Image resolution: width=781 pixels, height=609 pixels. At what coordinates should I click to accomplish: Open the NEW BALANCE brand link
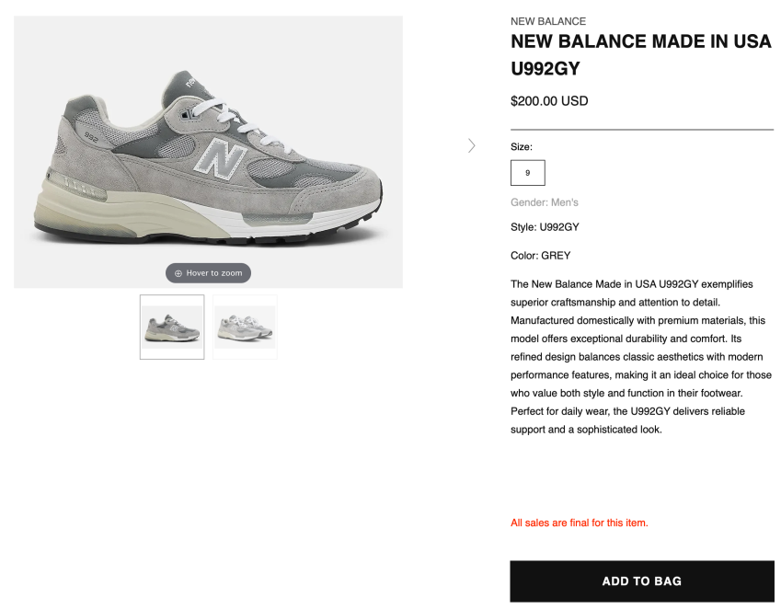point(548,21)
